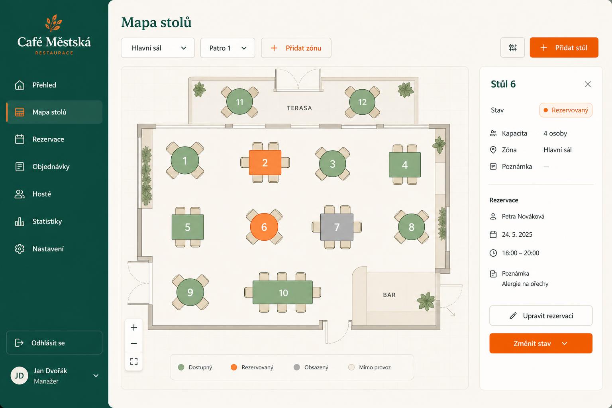Click the grey Obsazený legend swatch

pyautogui.click(x=296, y=367)
